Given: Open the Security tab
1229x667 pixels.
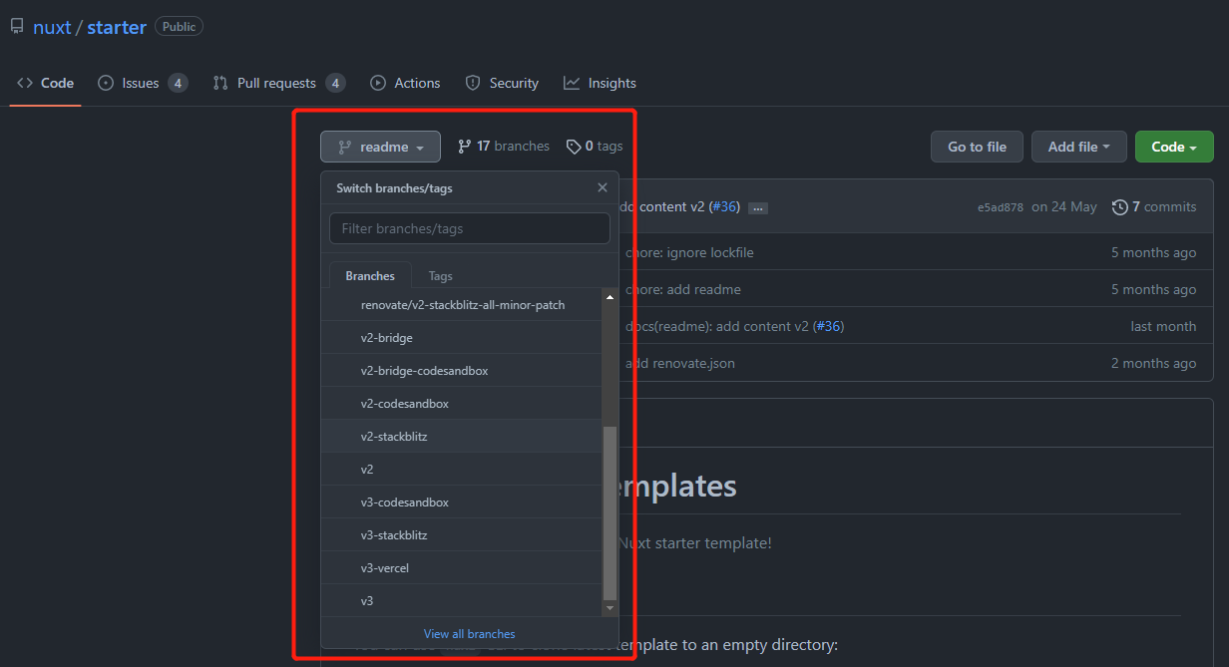Looking at the screenshot, I should tap(502, 83).
